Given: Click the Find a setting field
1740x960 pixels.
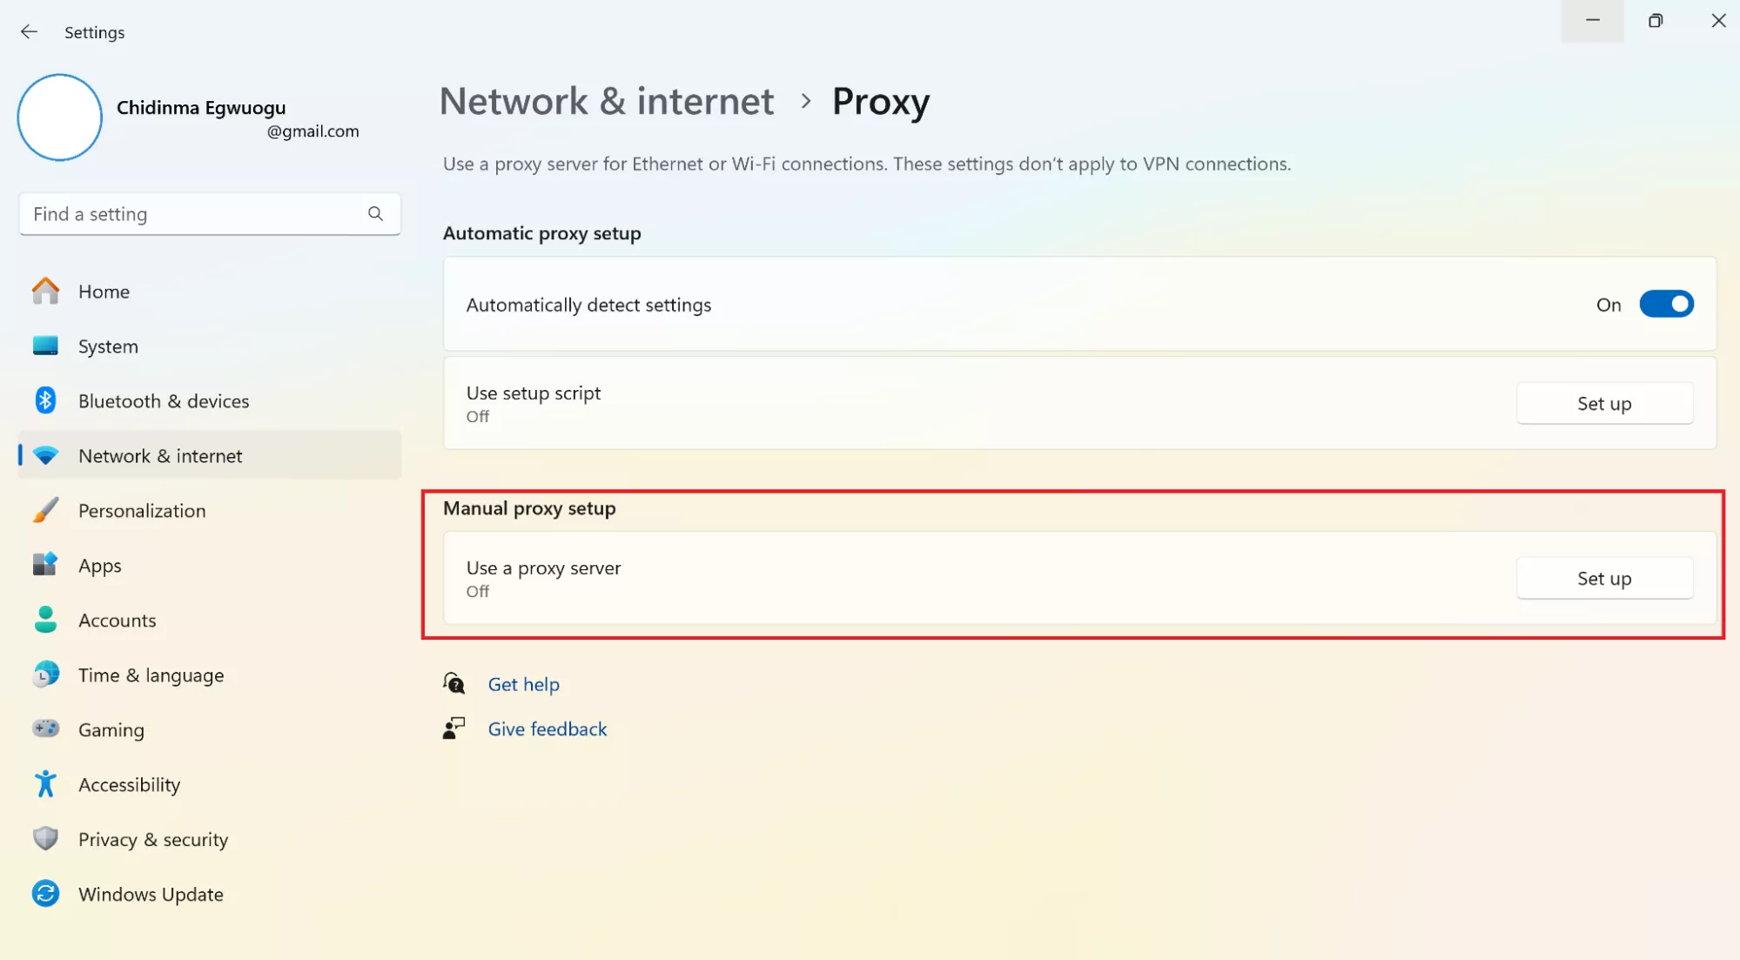Looking at the screenshot, I should tap(191, 214).
